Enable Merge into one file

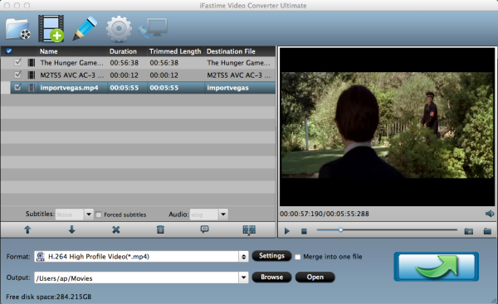point(298,257)
